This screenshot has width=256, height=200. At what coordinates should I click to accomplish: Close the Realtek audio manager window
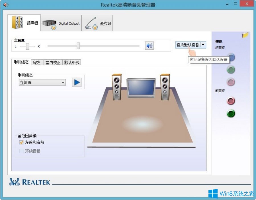247,4
